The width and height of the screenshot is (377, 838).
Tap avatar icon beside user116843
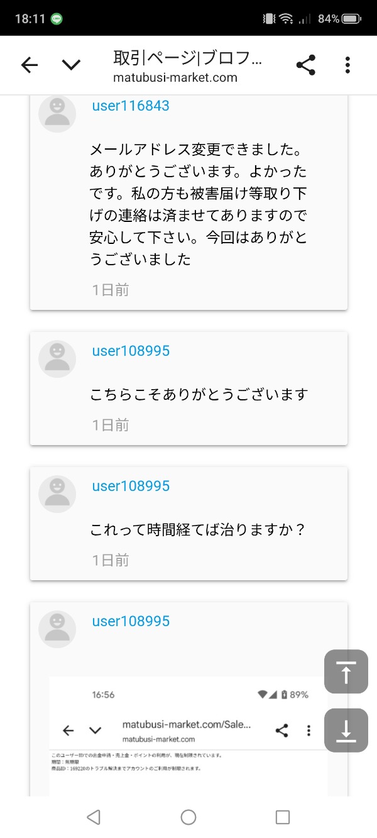[57, 113]
